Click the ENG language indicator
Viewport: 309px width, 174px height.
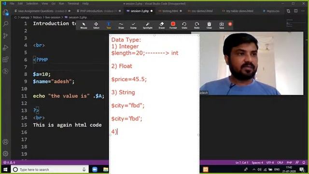pyautogui.click(x=277, y=170)
